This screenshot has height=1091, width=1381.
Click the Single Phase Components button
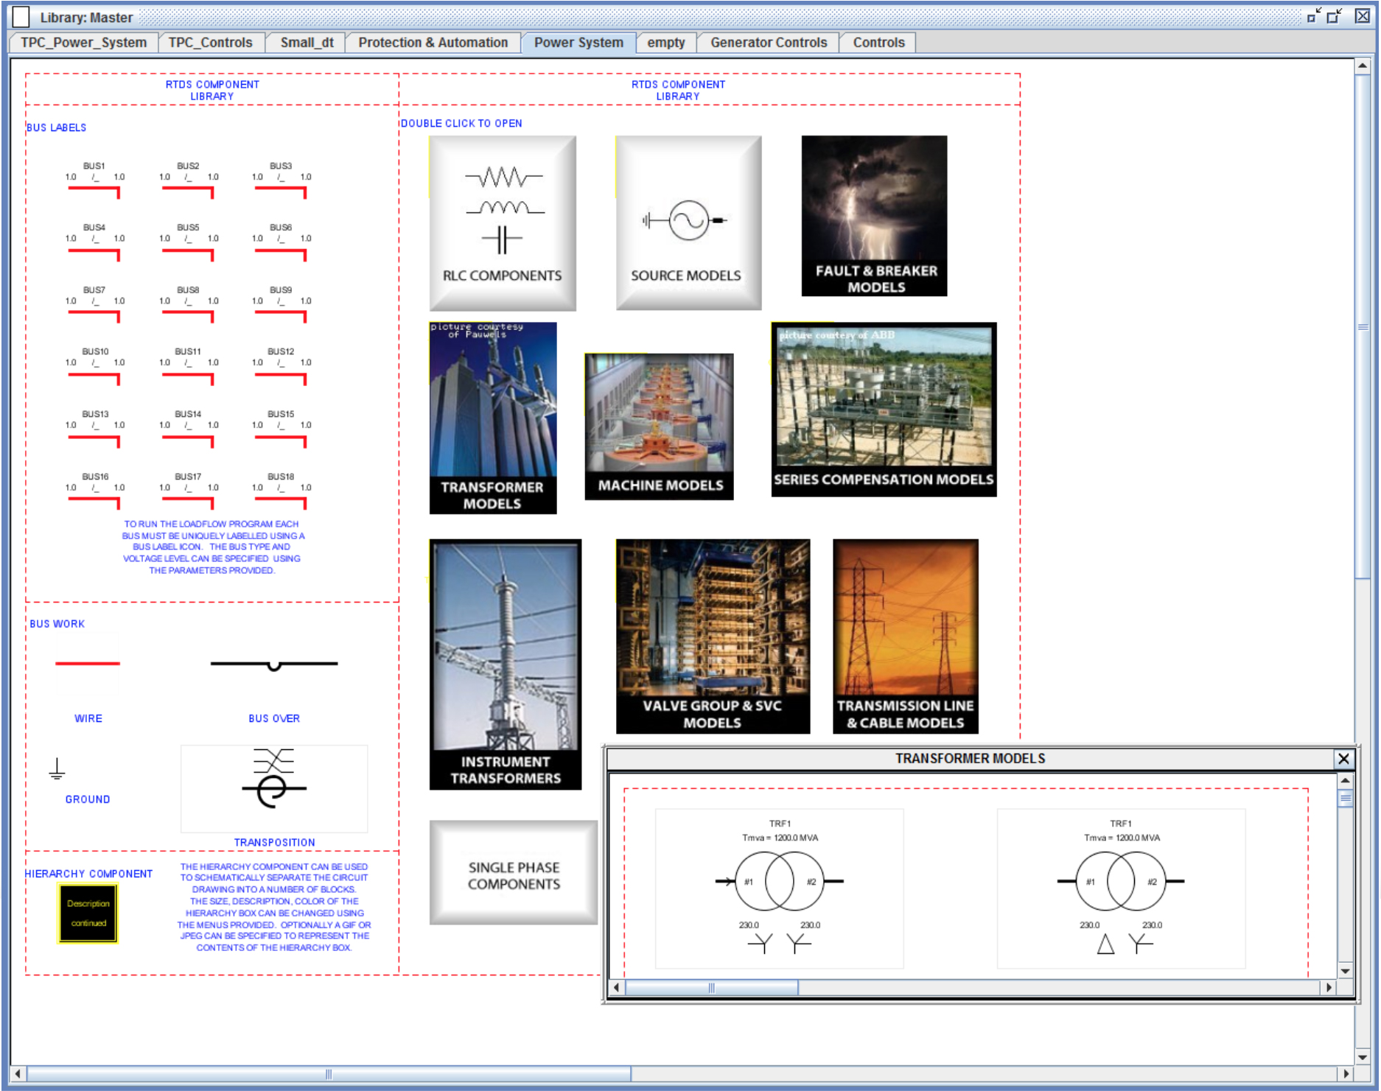[513, 874]
